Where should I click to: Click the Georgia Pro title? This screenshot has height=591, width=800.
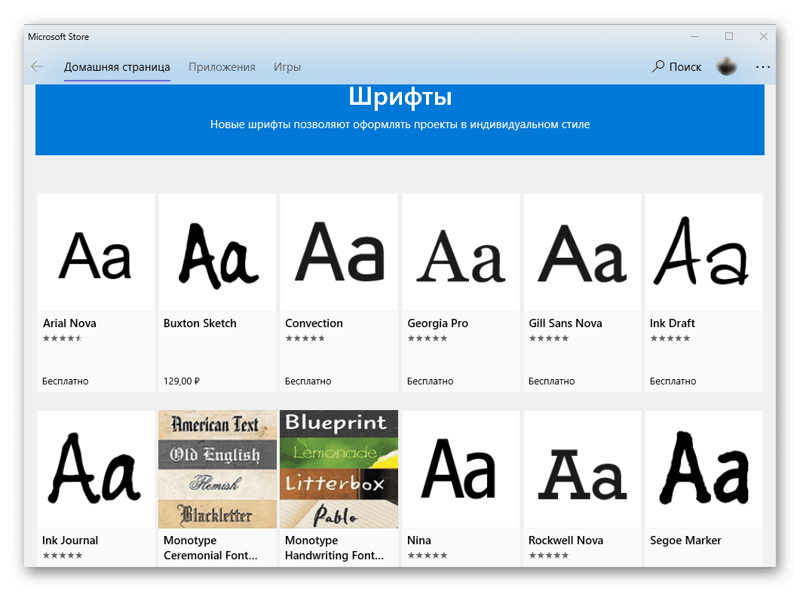tap(438, 323)
